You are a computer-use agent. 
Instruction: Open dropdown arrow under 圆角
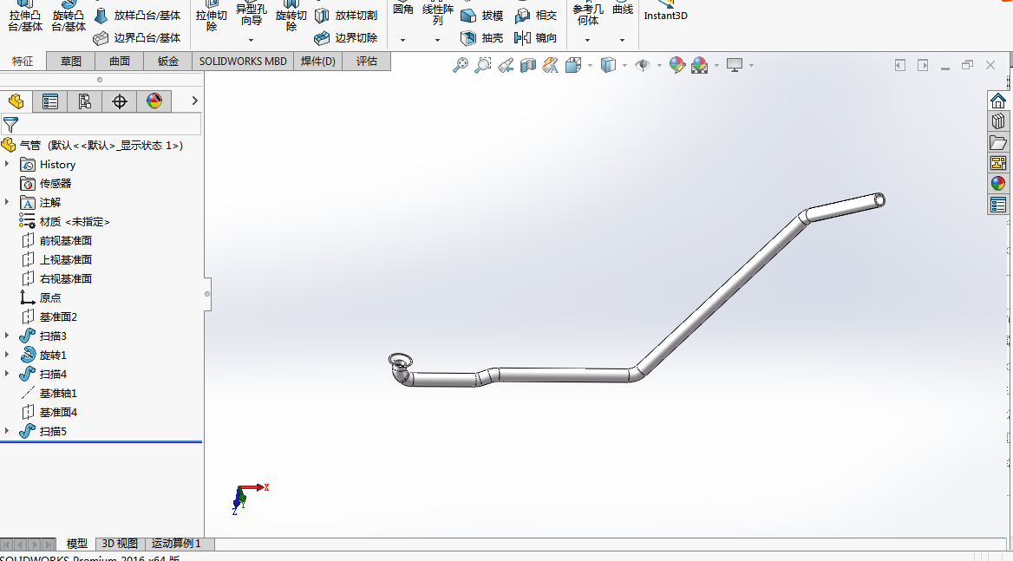(402, 40)
